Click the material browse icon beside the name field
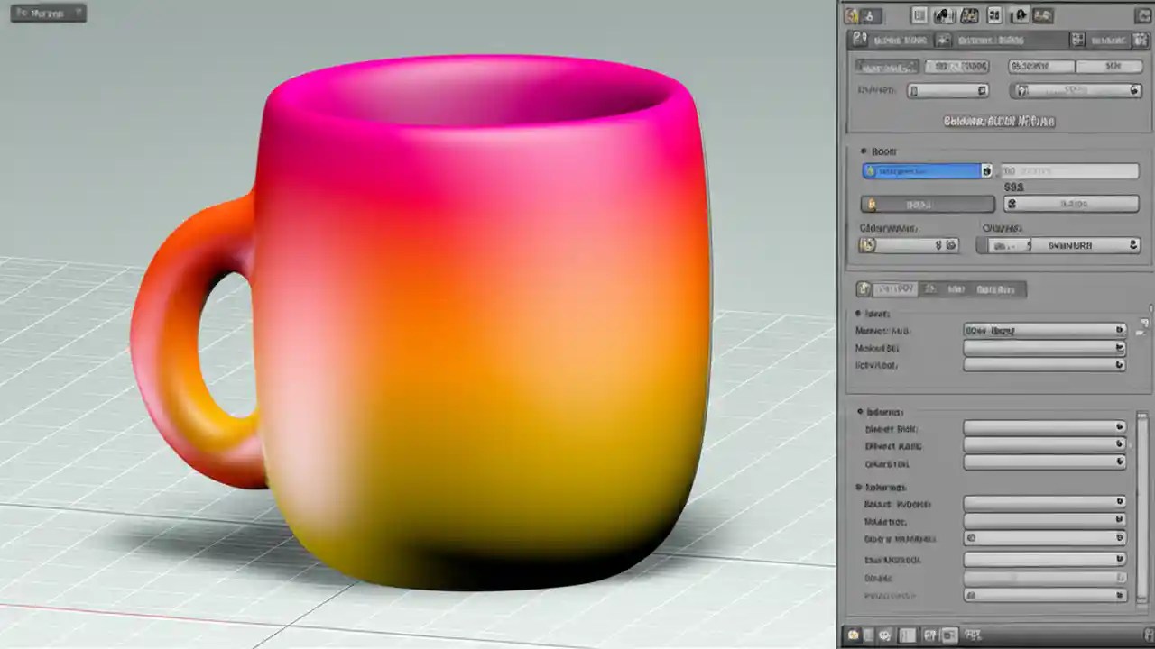 [985, 171]
